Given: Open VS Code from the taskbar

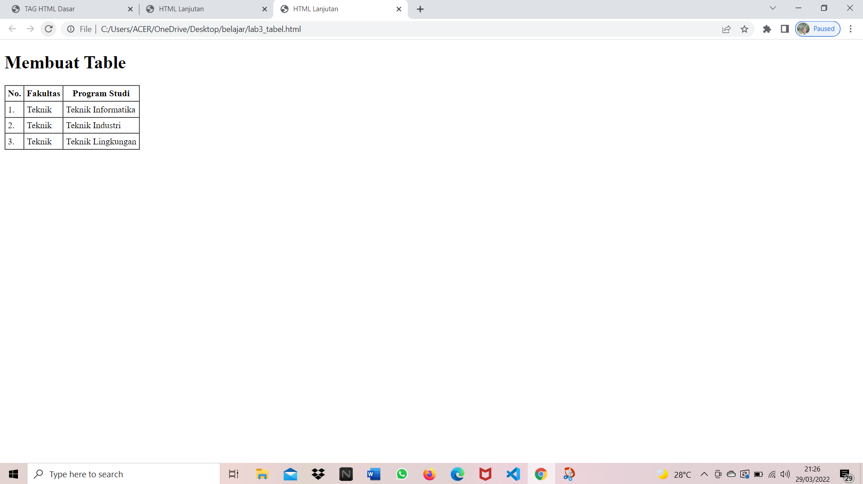Looking at the screenshot, I should [x=513, y=474].
